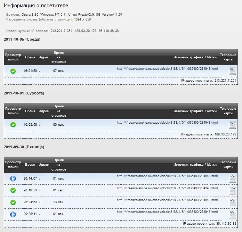This screenshot has height=232, width=242.
Task: Open heat map icon for 20:24:53 row
Action: pyautogui.click(x=232, y=202)
